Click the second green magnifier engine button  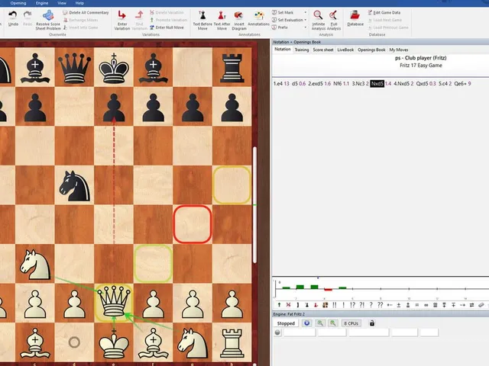333,323
